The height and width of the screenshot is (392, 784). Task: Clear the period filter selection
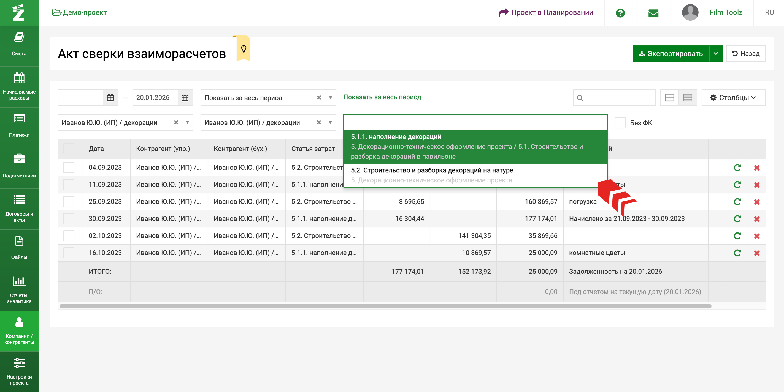[x=319, y=98]
